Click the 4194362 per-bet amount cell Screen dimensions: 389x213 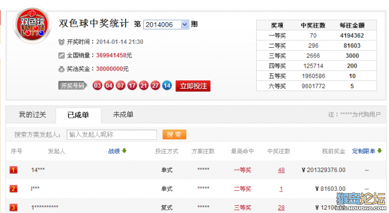tap(352, 35)
